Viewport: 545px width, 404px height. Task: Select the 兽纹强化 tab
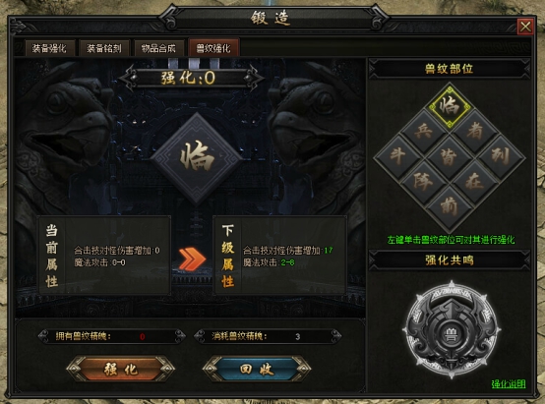pyautogui.click(x=213, y=47)
